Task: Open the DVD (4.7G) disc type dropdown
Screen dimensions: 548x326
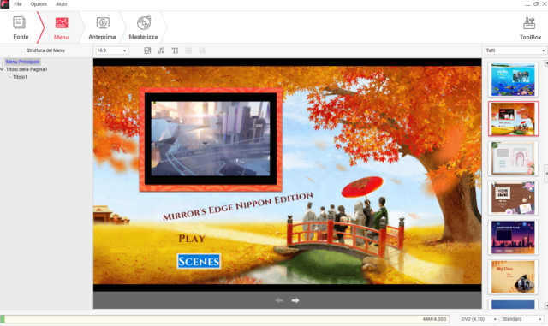Action: tap(479, 319)
